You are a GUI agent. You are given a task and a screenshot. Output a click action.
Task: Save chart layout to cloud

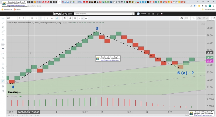pyautogui.click(x=199, y=18)
